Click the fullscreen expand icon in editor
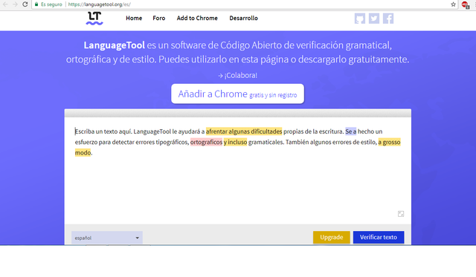476x277 pixels. point(401,214)
